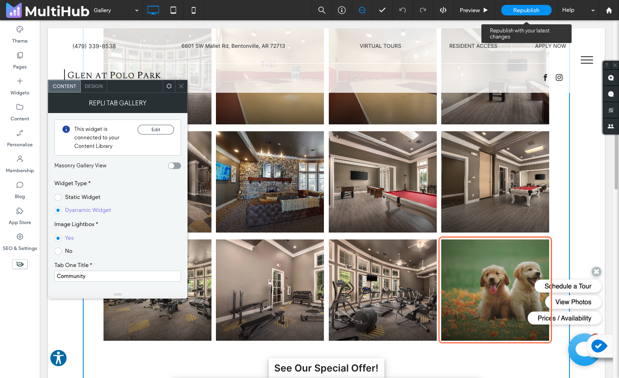Image resolution: width=619 pixels, height=378 pixels.
Task: Select No for Image Lightbox
Action: tap(58, 251)
